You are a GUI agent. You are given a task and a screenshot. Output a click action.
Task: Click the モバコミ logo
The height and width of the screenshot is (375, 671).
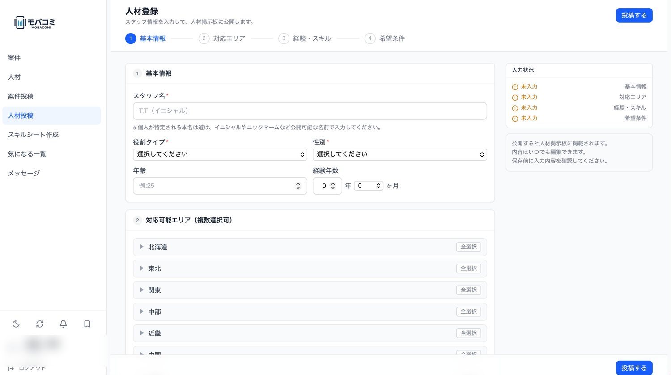34,22
